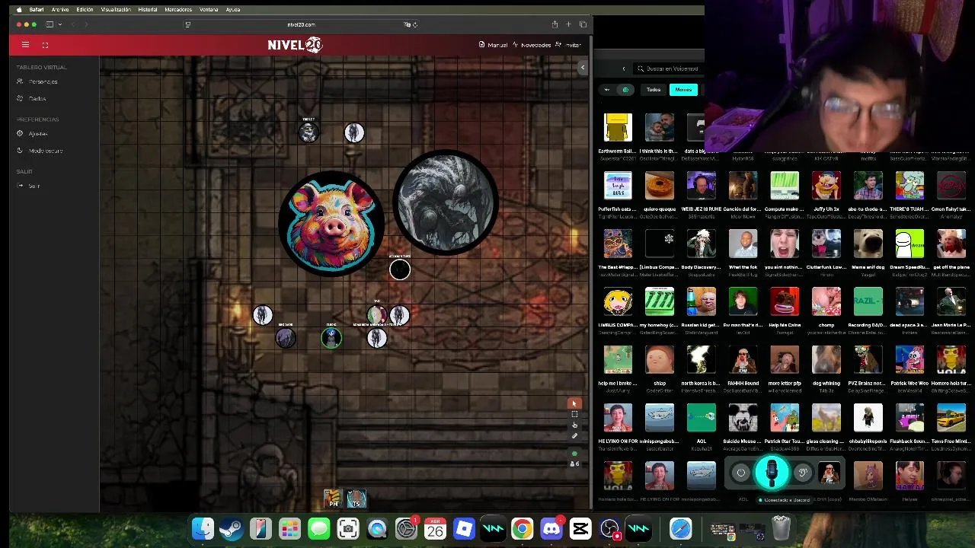Play the Earthworm Sally sound
Image resolution: width=975 pixels, height=548 pixels.
click(x=618, y=128)
